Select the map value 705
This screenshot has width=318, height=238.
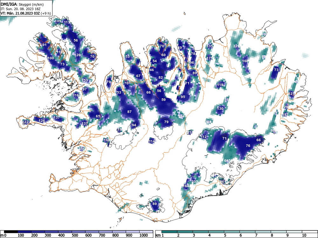tap(208, 122)
